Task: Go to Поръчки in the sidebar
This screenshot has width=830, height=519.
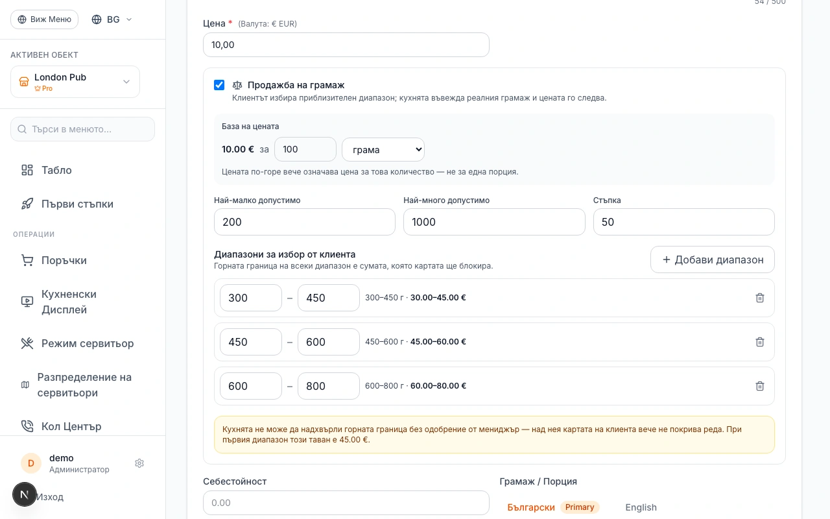Action: point(83,260)
